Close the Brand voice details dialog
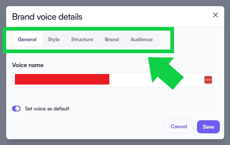 (215, 15)
